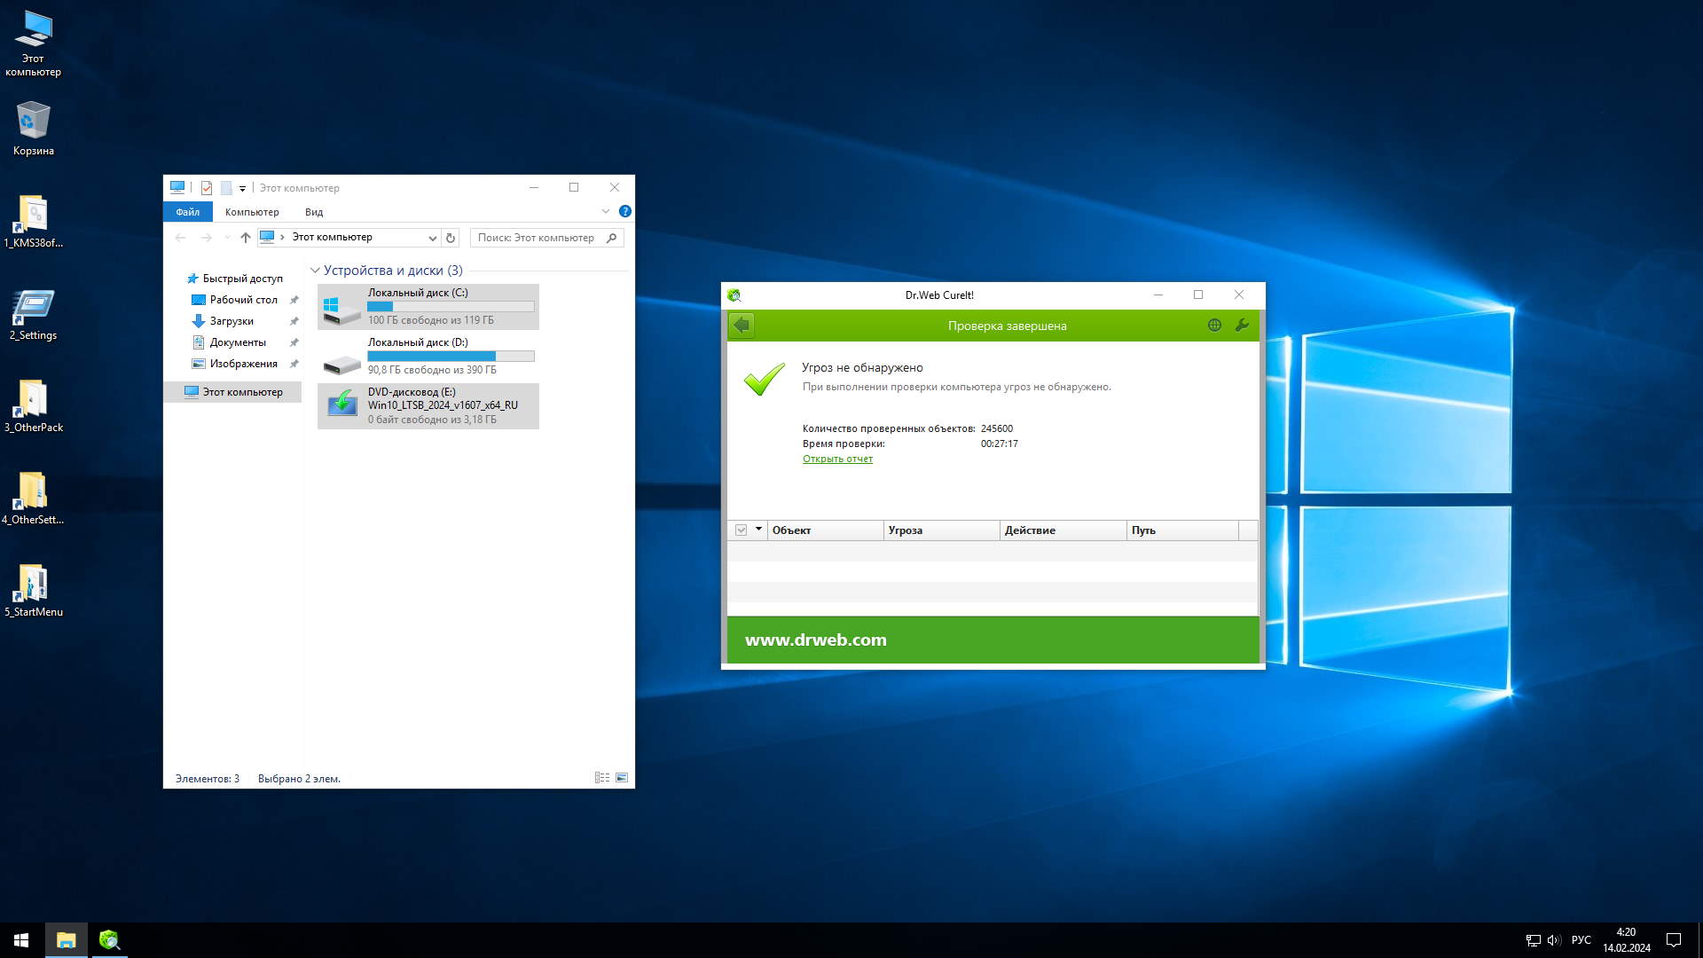The width and height of the screenshot is (1703, 958).
Task: Click the Explorer search field
Action: pos(538,238)
